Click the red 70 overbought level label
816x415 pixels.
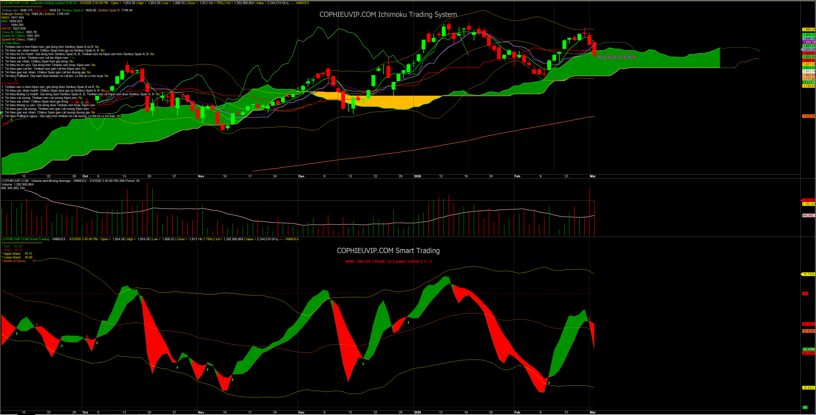point(805,293)
